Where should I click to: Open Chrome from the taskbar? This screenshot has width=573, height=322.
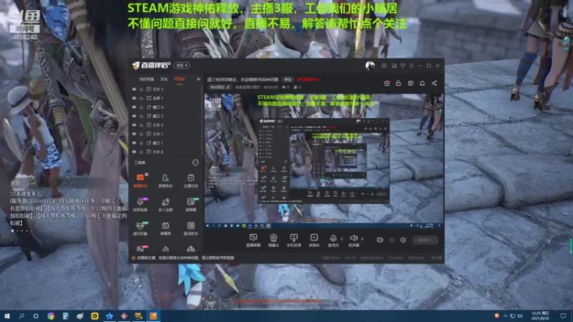click(51, 316)
